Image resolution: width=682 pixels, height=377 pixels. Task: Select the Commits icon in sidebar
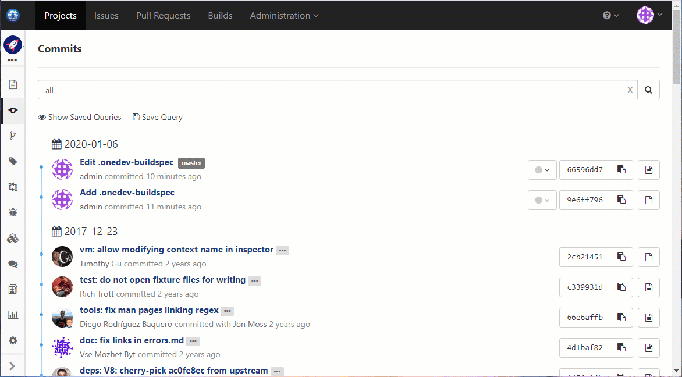[13, 110]
